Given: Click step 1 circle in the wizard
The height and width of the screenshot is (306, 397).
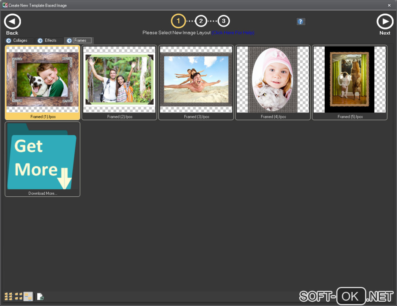Looking at the screenshot, I should coord(178,21).
